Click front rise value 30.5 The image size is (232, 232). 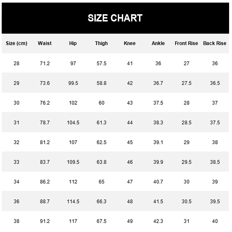tap(186, 202)
